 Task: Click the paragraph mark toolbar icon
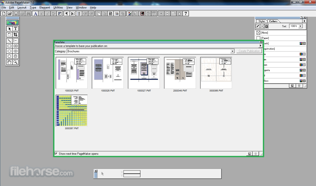(67, 14)
